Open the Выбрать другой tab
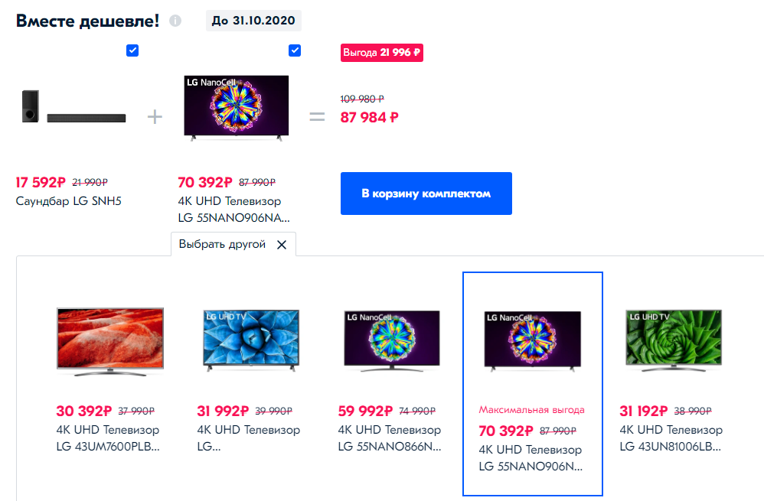This screenshot has width=764, height=501. click(x=222, y=245)
